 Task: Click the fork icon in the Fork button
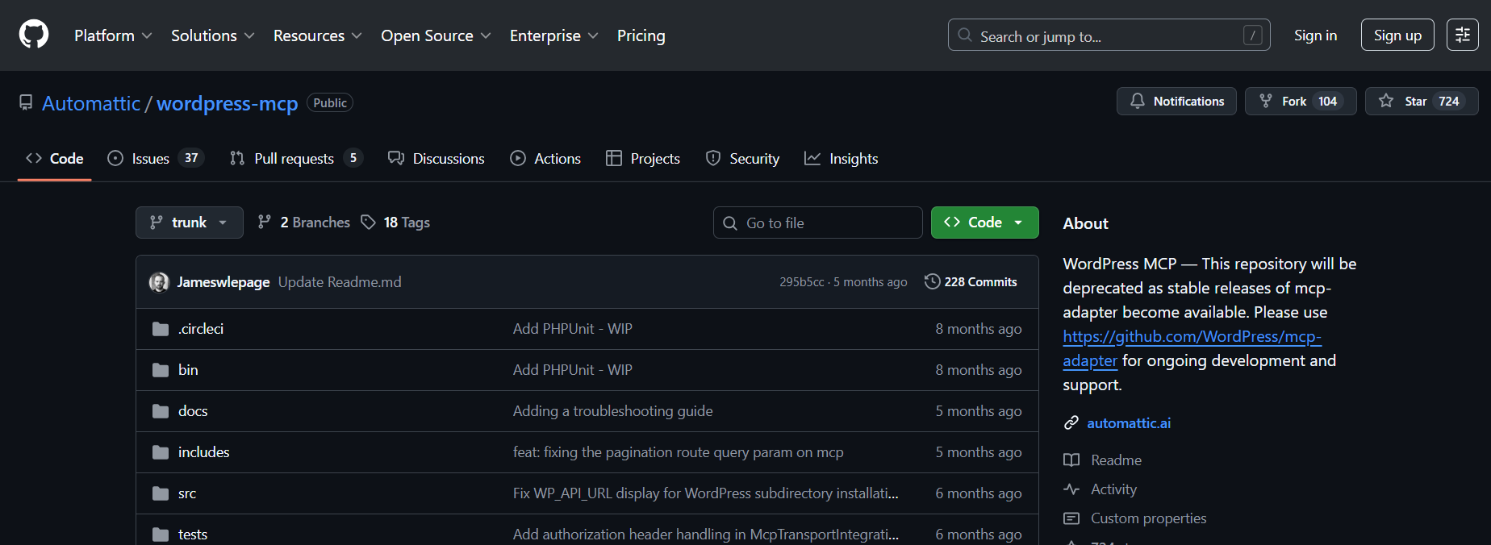click(x=1266, y=101)
